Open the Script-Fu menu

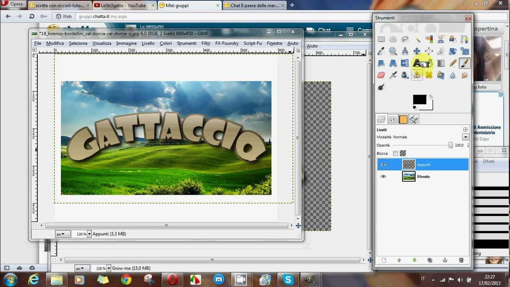[253, 43]
